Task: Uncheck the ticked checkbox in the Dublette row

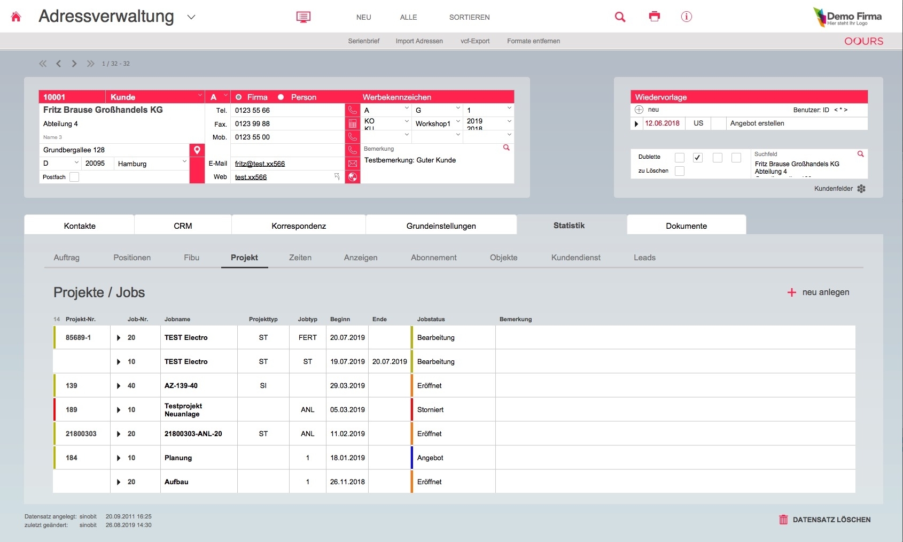Action: tap(698, 158)
